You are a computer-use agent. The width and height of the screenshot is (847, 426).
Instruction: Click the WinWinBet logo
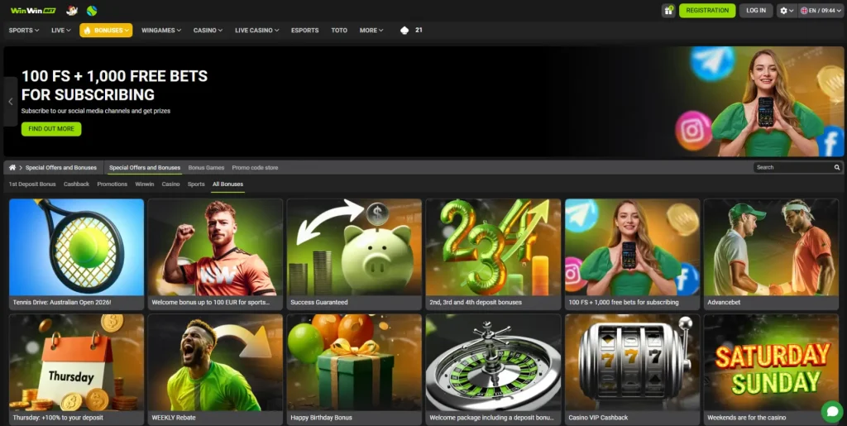(33, 10)
